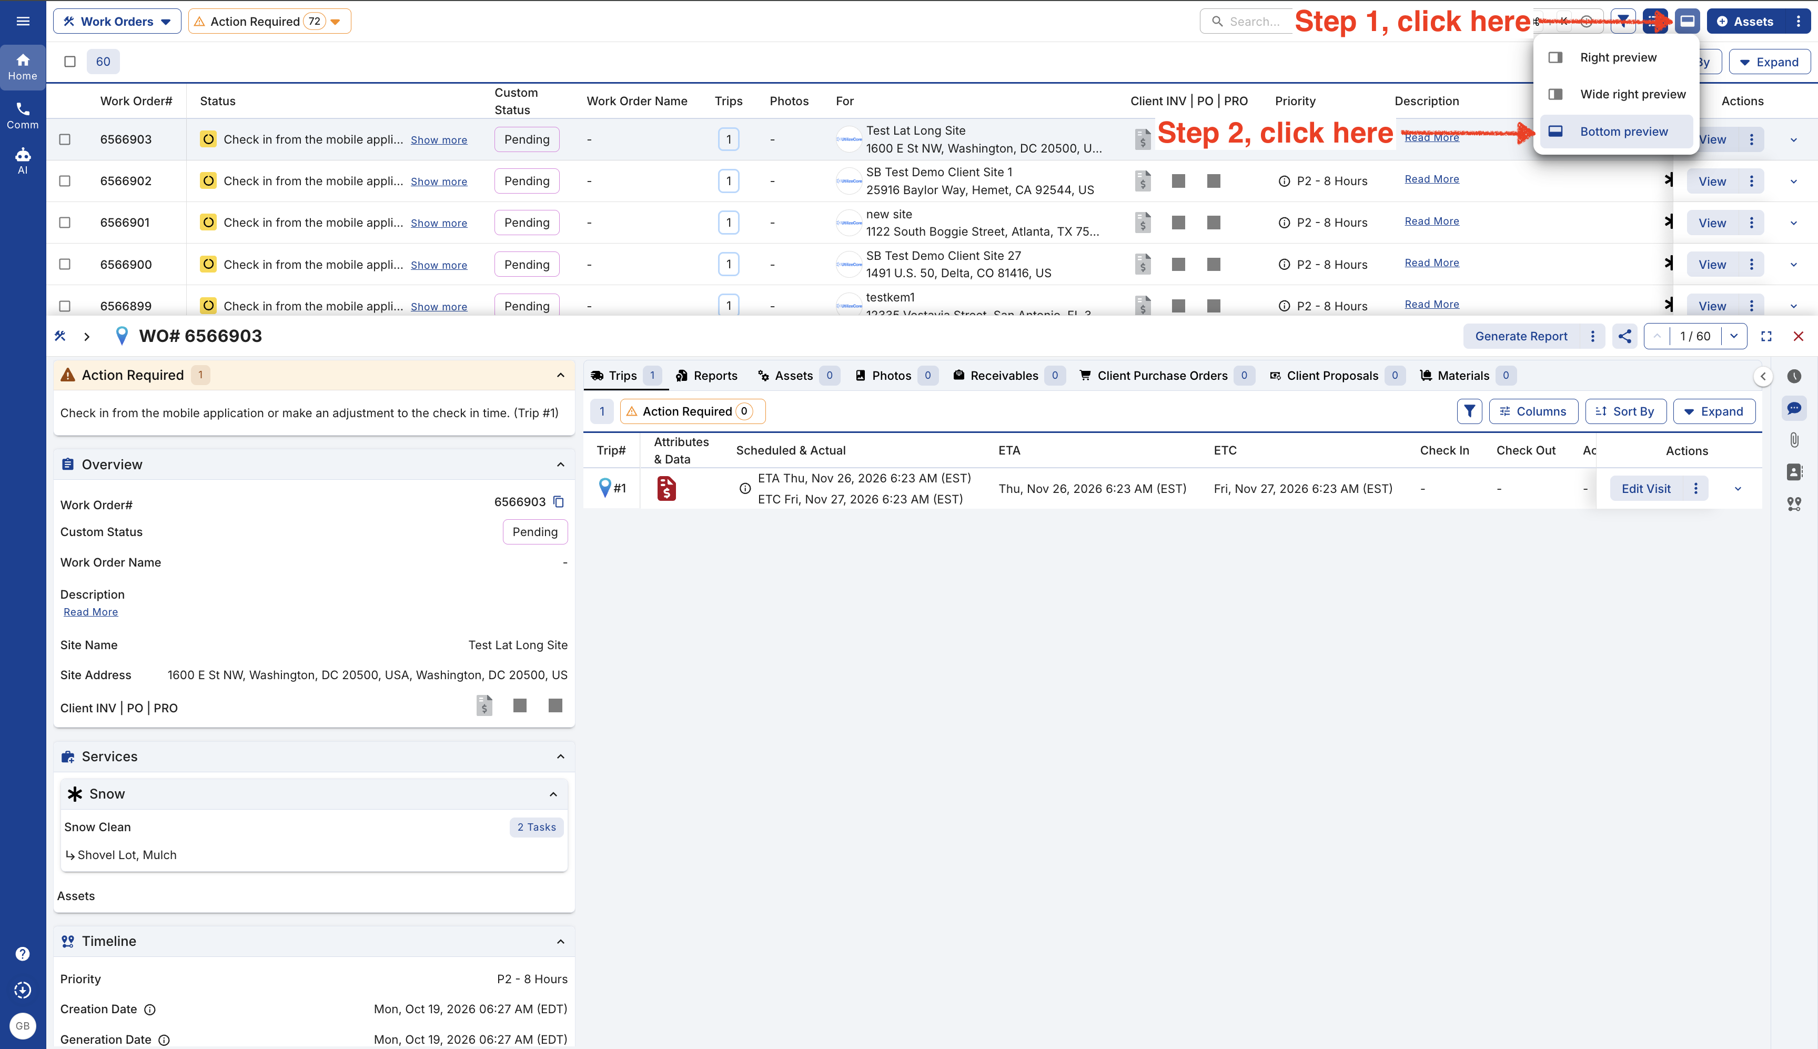
Task: Open the 2 Tasks badge for Snow Clean
Action: click(x=536, y=826)
